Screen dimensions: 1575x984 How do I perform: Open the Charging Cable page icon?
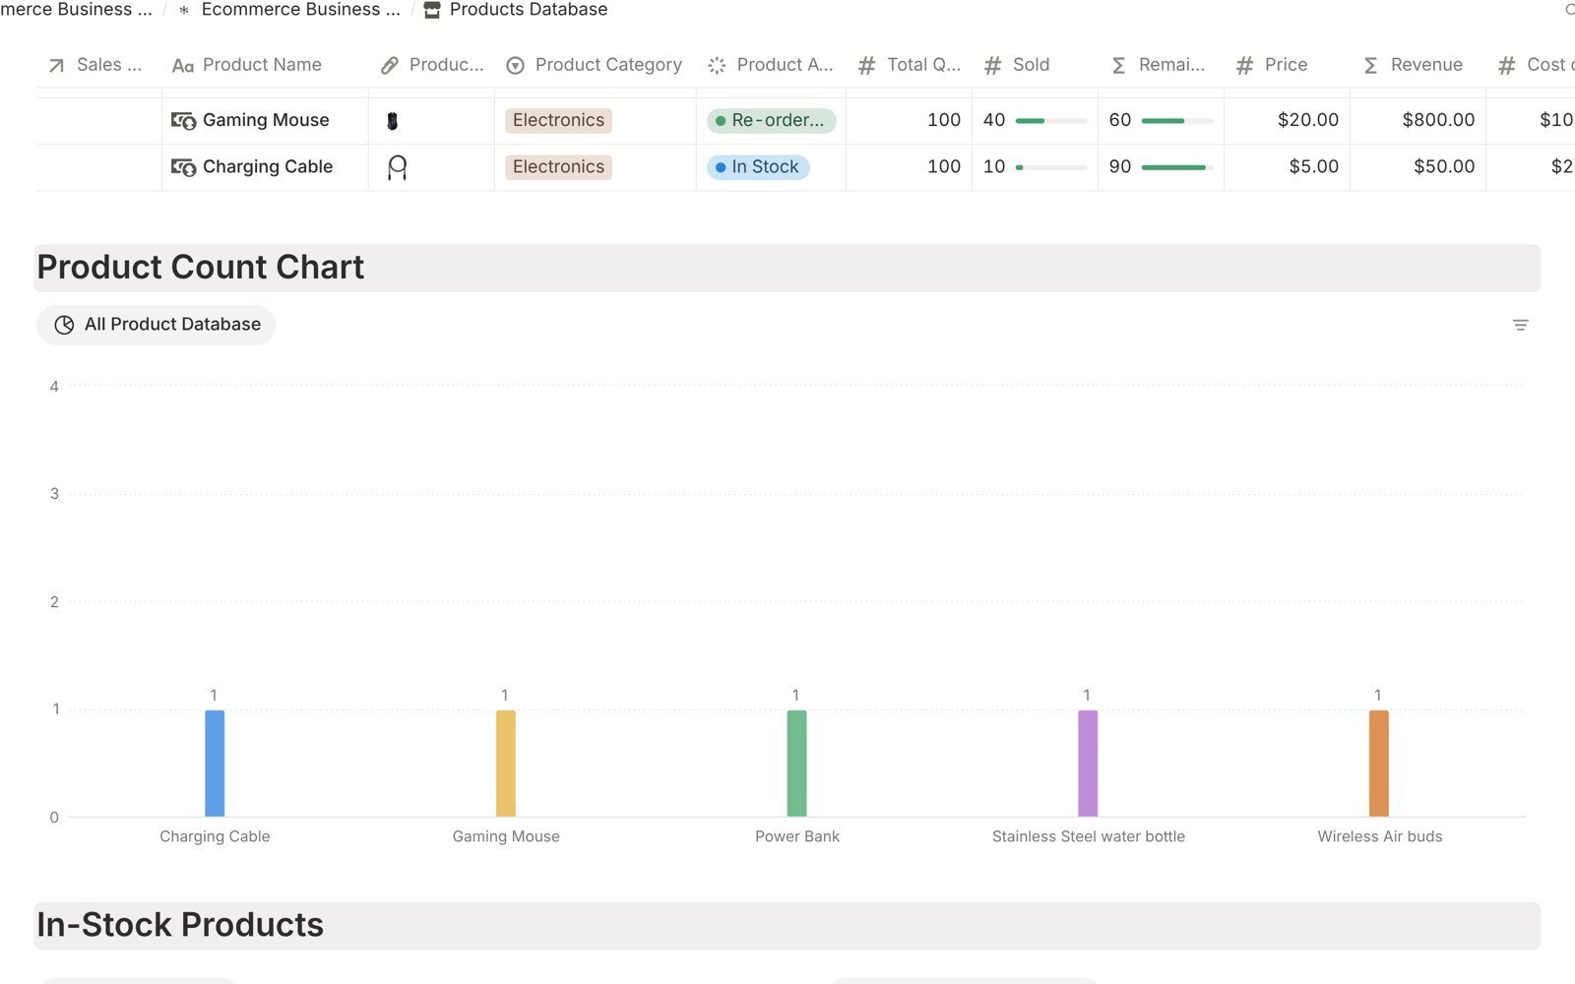click(183, 167)
